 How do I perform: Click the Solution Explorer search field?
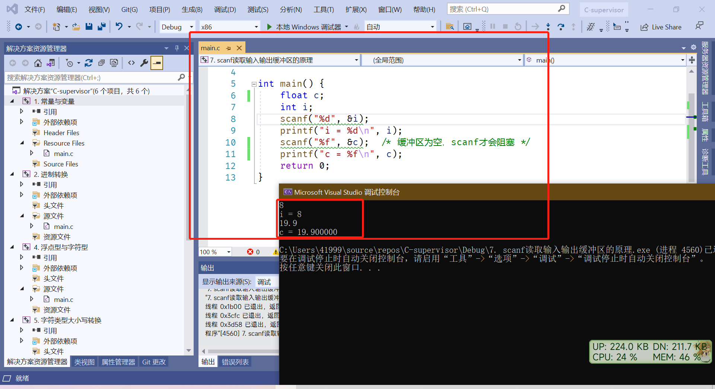coord(92,77)
